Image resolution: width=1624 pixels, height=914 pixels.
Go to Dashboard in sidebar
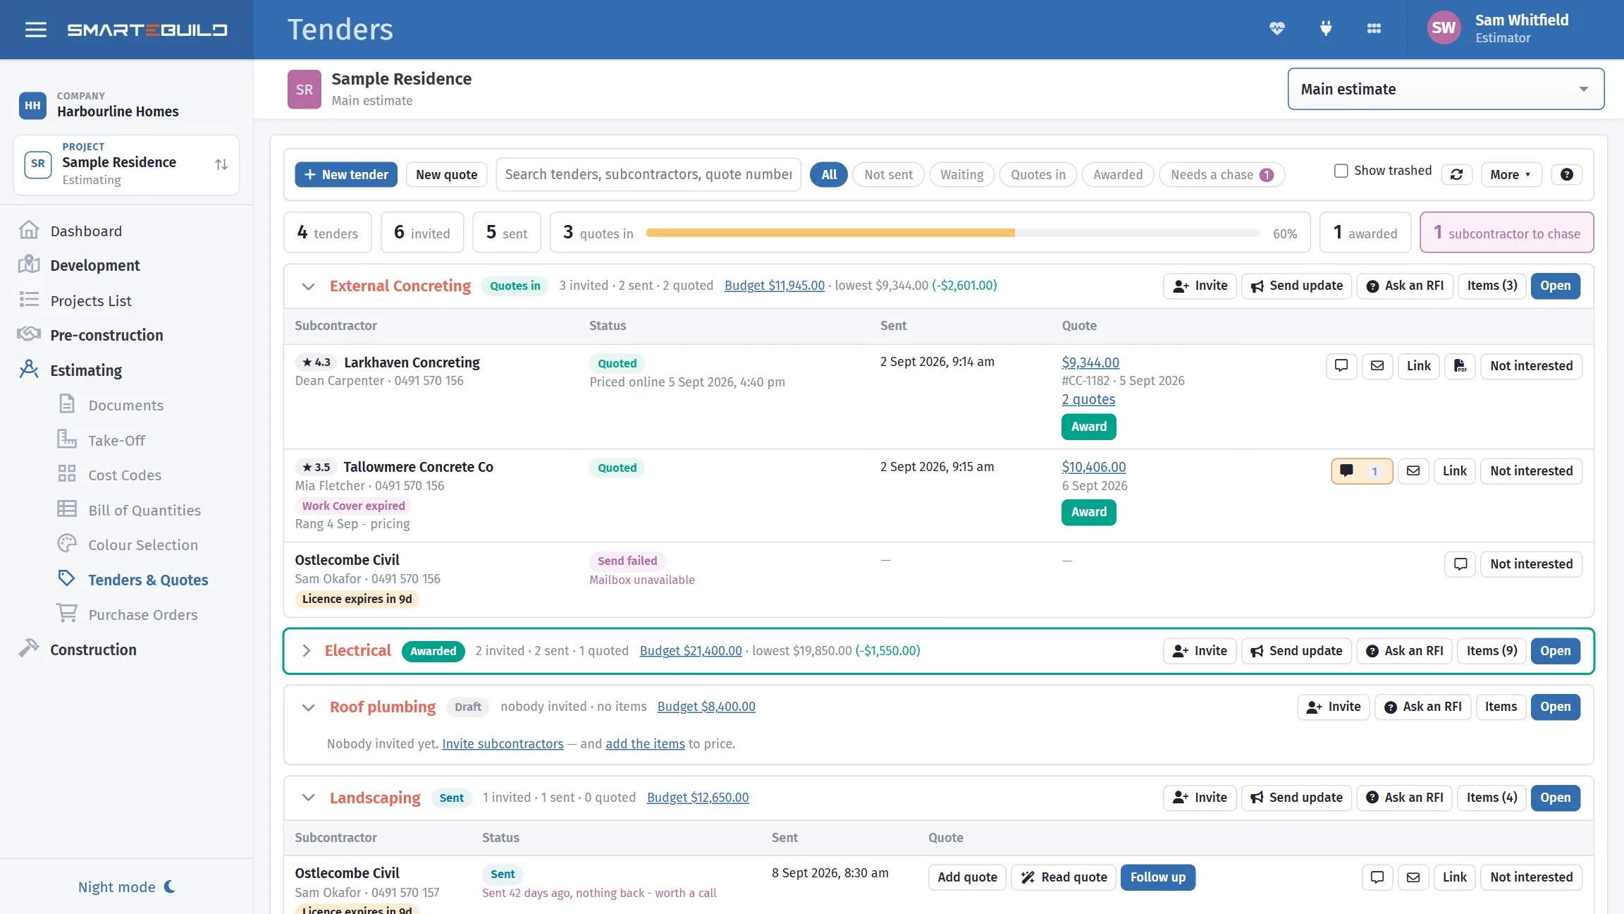(86, 231)
